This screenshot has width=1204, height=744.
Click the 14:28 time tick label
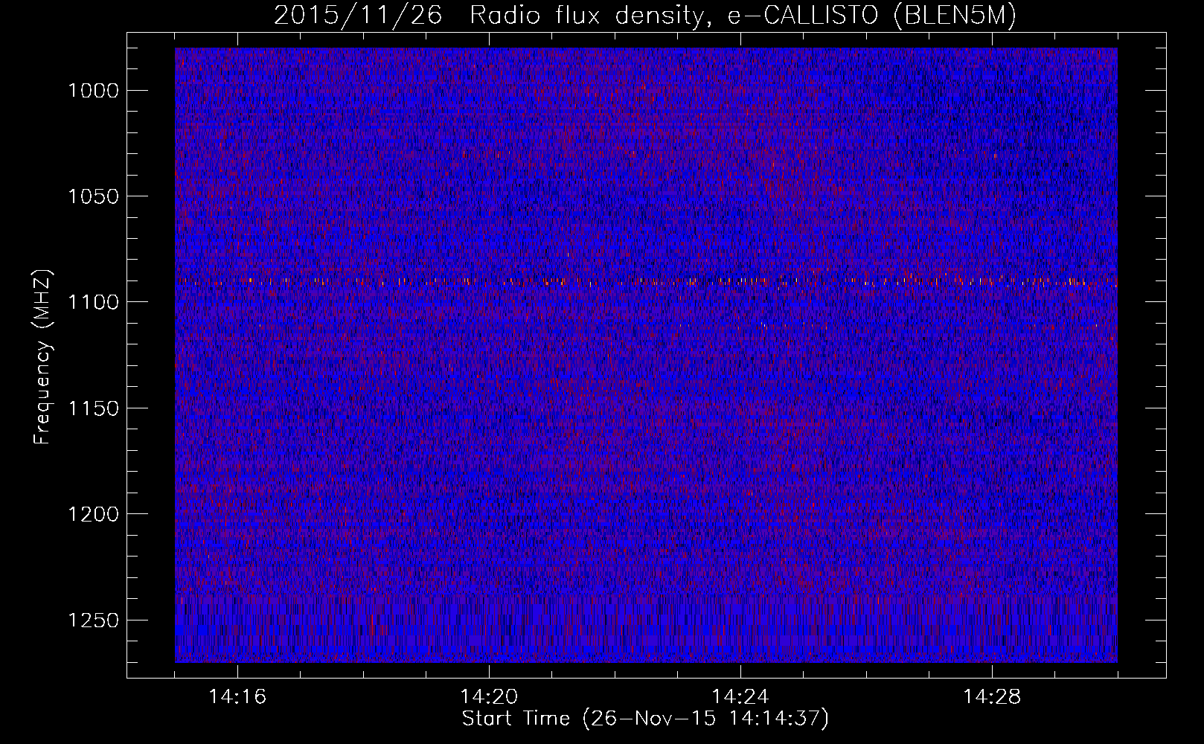pyautogui.click(x=992, y=697)
